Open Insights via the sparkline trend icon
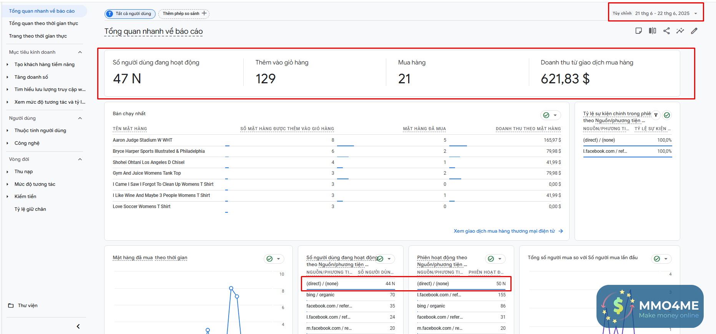Screen dimensions: 716x334 680,31
